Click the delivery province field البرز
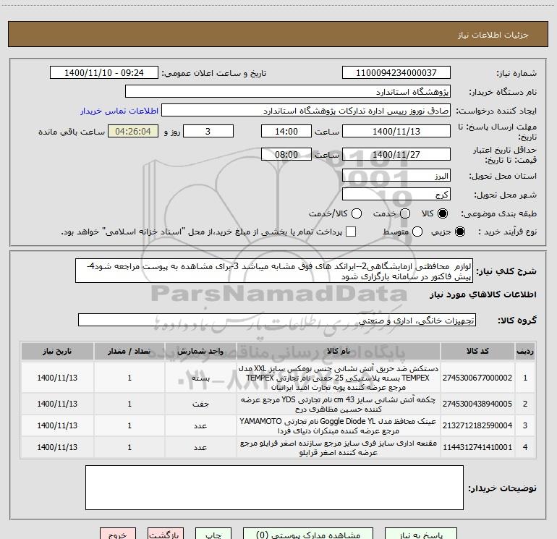The height and width of the screenshot is (539, 557). (396, 175)
